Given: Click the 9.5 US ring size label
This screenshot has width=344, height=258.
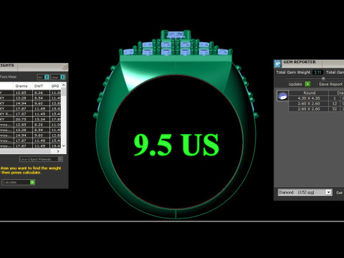Looking at the screenshot, I should [x=176, y=144].
